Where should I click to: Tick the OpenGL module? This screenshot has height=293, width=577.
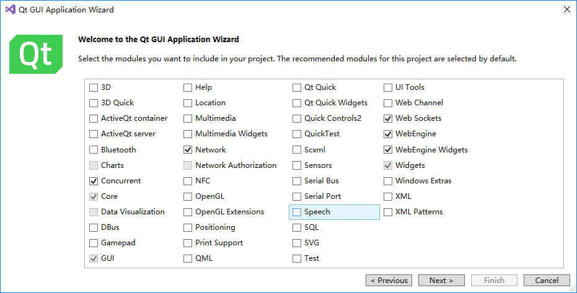click(x=188, y=196)
